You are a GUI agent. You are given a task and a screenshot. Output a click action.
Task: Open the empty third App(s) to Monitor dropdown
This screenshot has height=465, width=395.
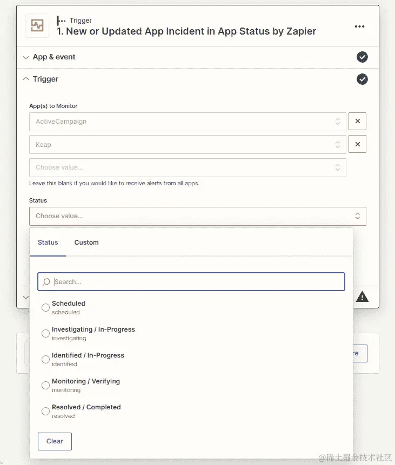click(x=188, y=167)
